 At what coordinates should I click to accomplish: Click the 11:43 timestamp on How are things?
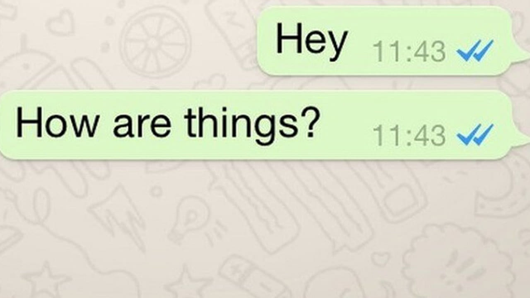(409, 135)
